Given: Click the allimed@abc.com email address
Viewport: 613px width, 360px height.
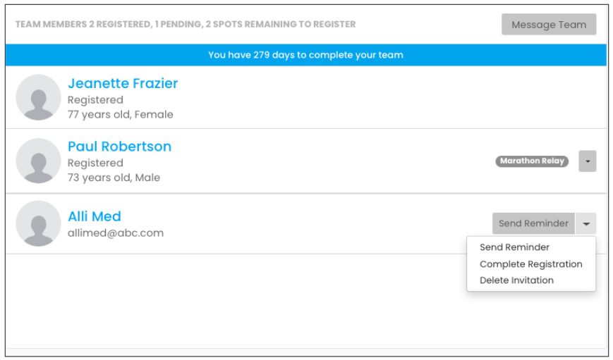Looking at the screenshot, I should pos(116,232).
